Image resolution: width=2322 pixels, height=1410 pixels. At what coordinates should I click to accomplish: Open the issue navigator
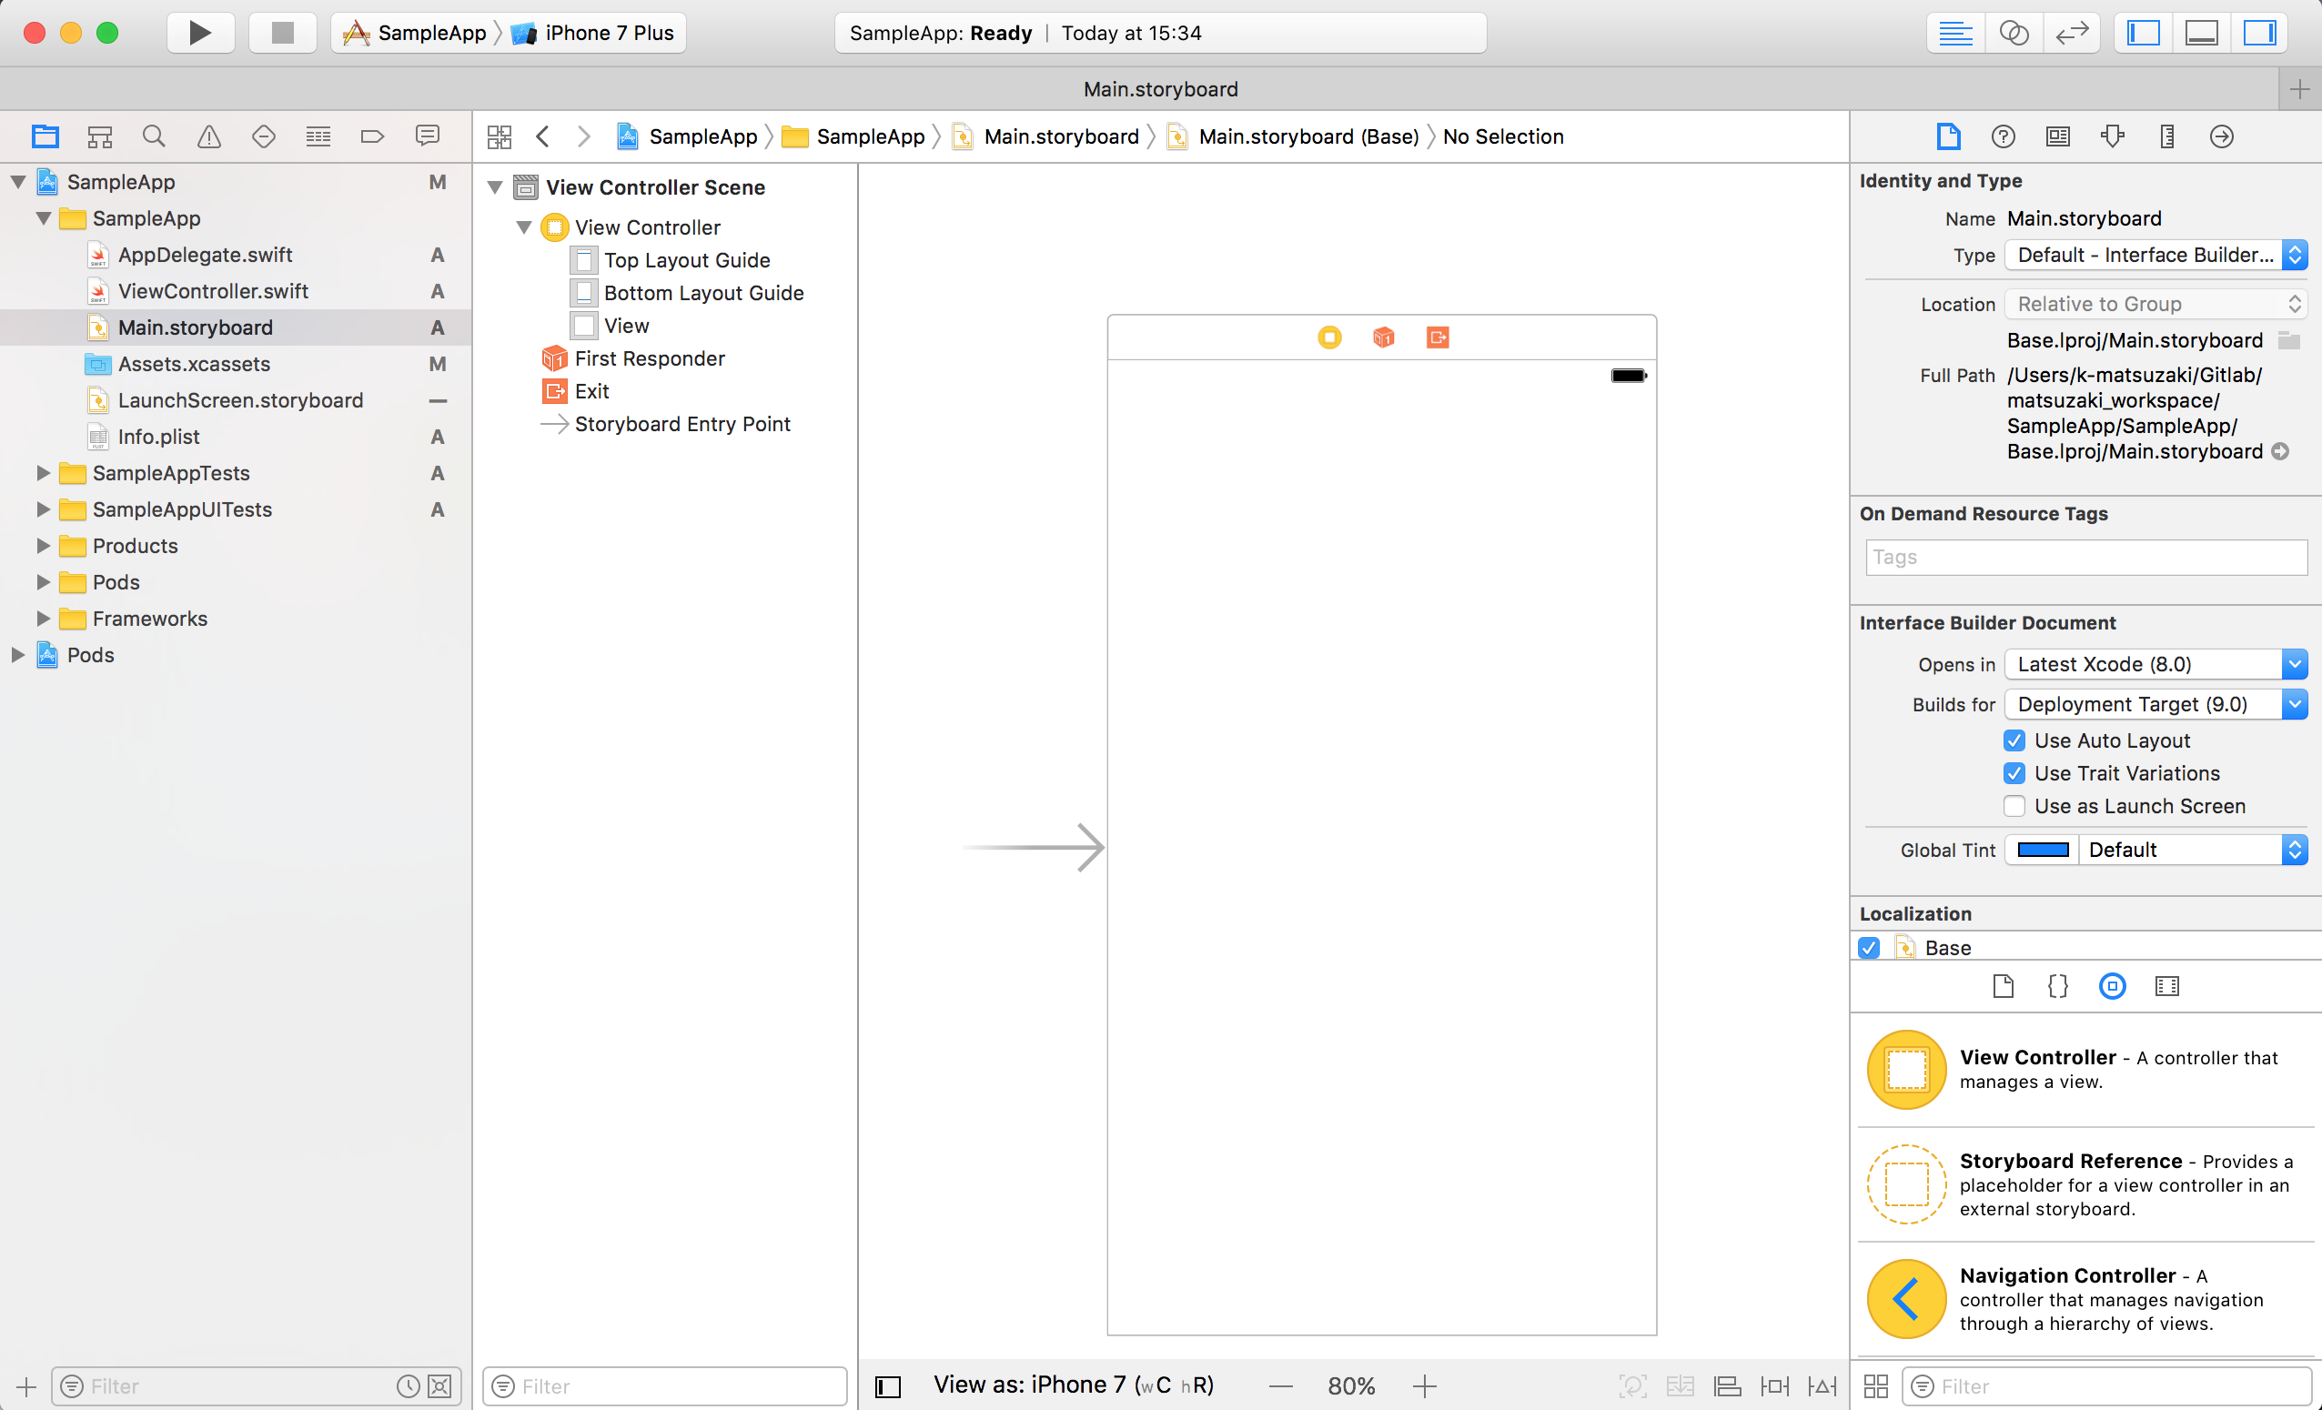point(208,136)
